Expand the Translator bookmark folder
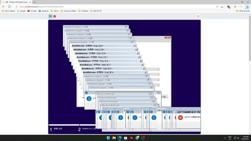The width and height of the screenshot is (251, 141). tap(83, 11)
